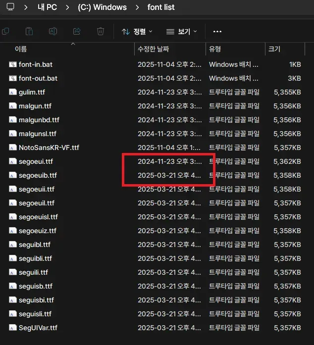The width and height of the screenshot is (314, 345).
Task: Sort by the 크기 (Size) column header
Action: pyautogui.click(x=274, y=49)
